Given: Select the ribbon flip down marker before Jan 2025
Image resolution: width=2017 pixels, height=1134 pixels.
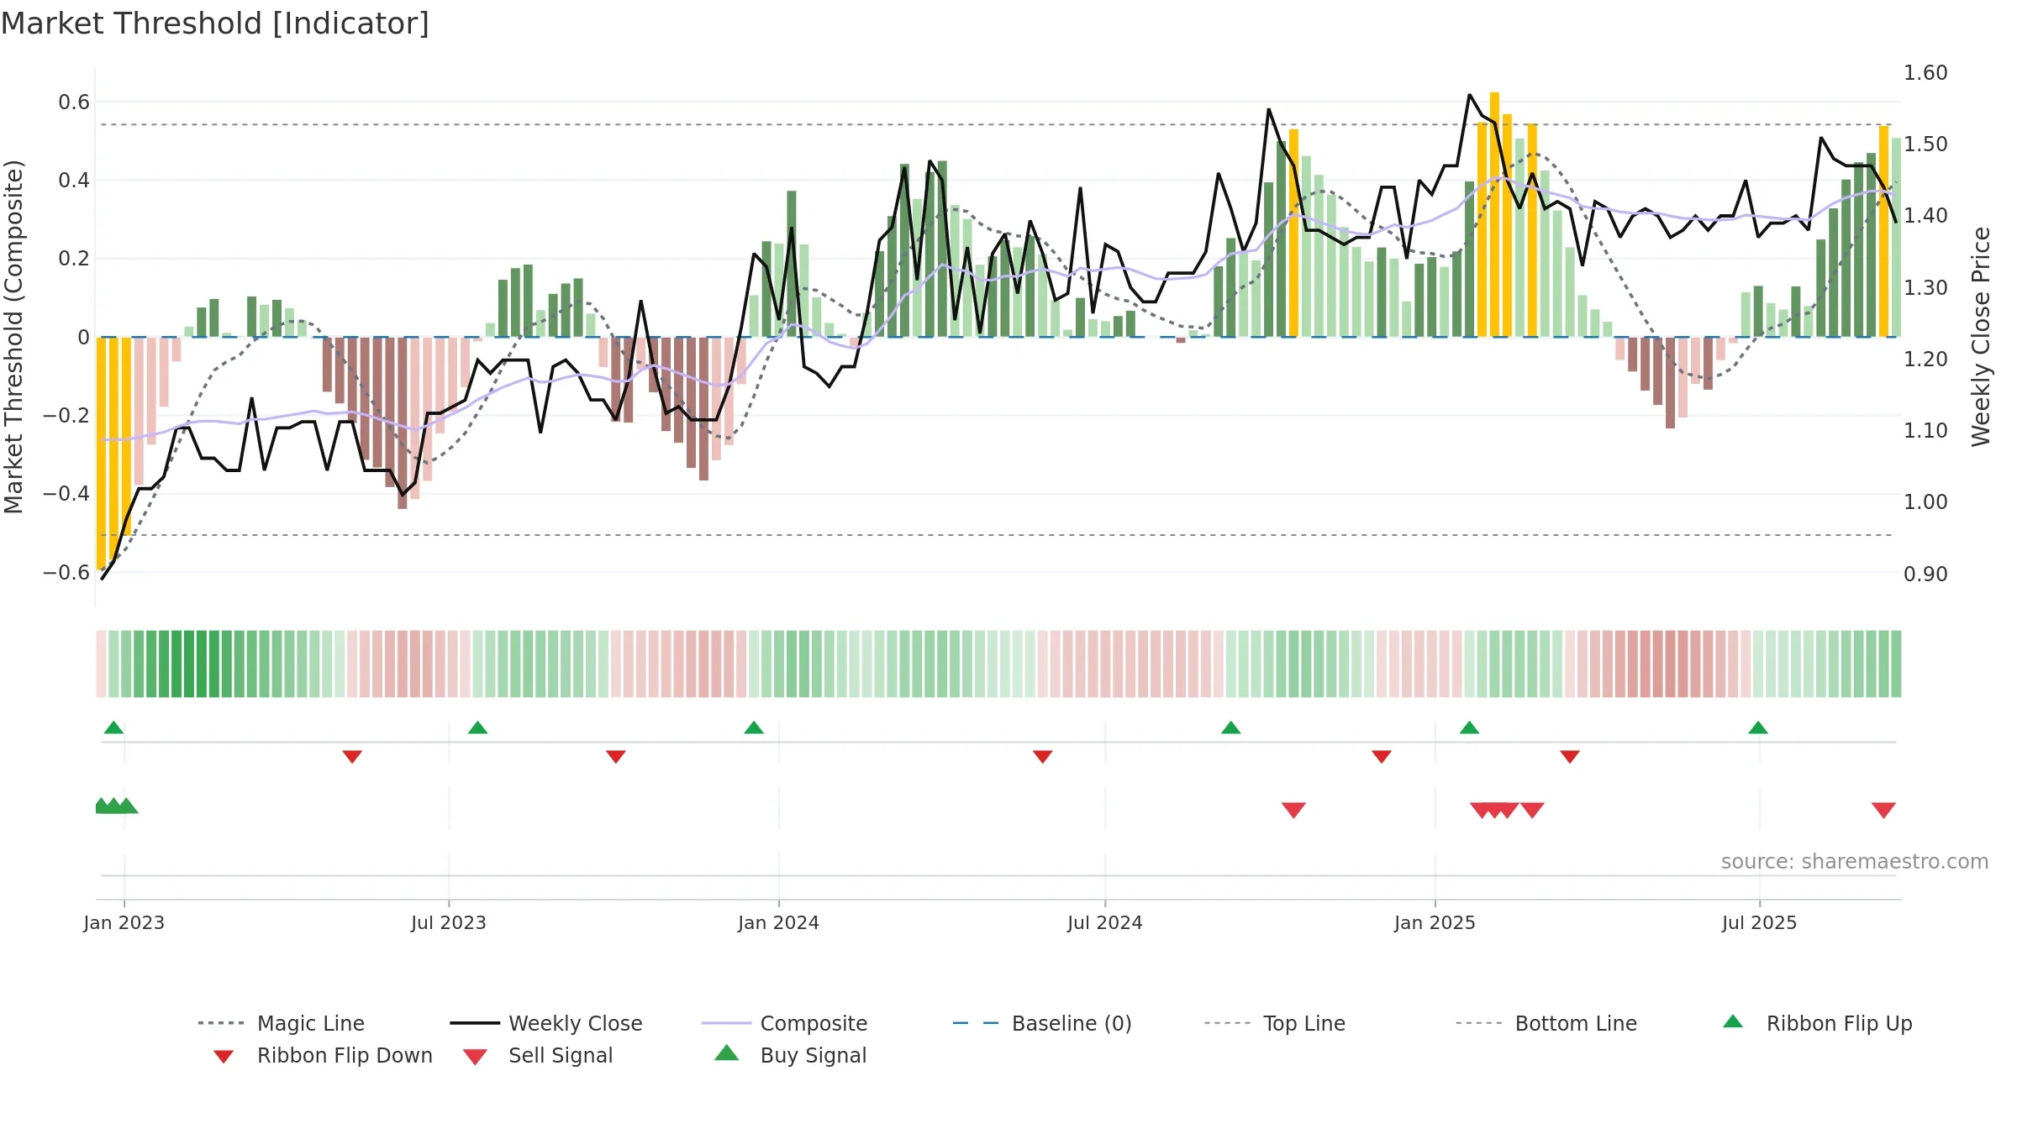Looking at the screenshot, I should tap(1382, 757).
